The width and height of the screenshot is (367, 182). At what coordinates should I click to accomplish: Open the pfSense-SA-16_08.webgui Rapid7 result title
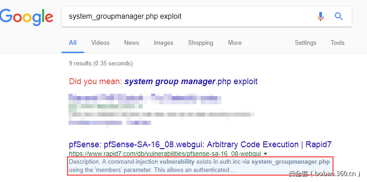tap(200, 145)
